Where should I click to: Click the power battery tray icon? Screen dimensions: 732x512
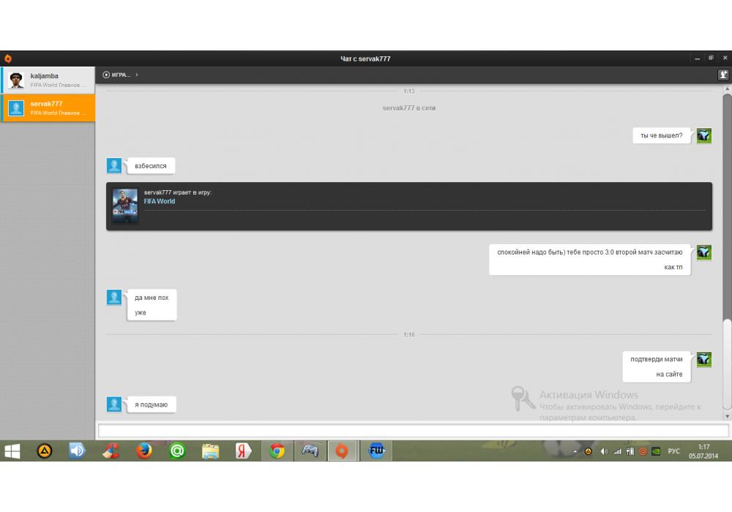tap(630, 451)
